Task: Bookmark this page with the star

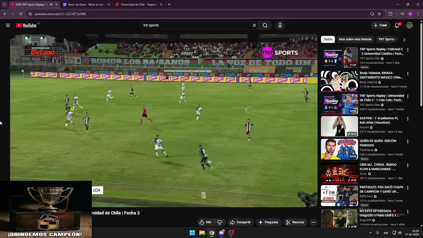Action: [379, 14]
